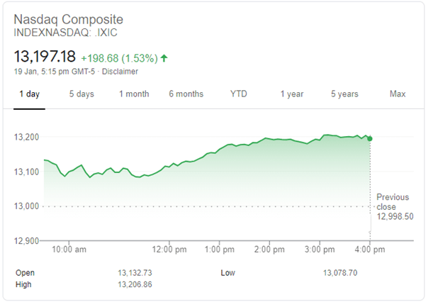
Task: Click the 13,197.18 index price
Action: [x=44, y=55]
